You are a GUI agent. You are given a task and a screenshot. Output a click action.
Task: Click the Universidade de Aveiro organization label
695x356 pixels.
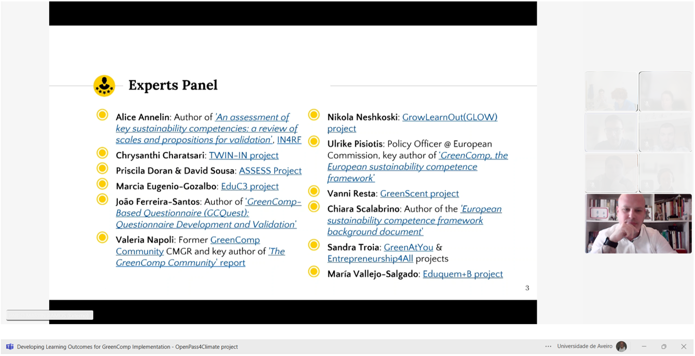pos(584,346)
